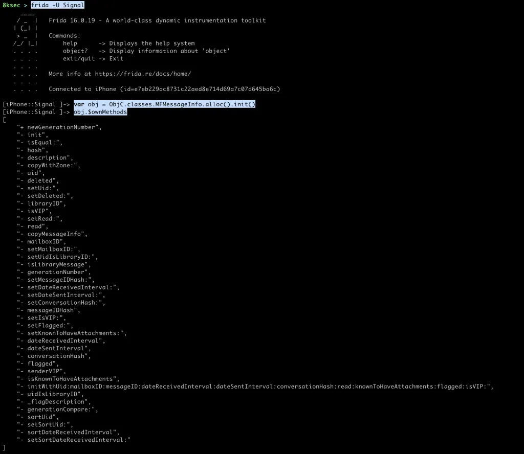
Task: Click the green "8ksec" shell prompt
Action: [12, 5]
